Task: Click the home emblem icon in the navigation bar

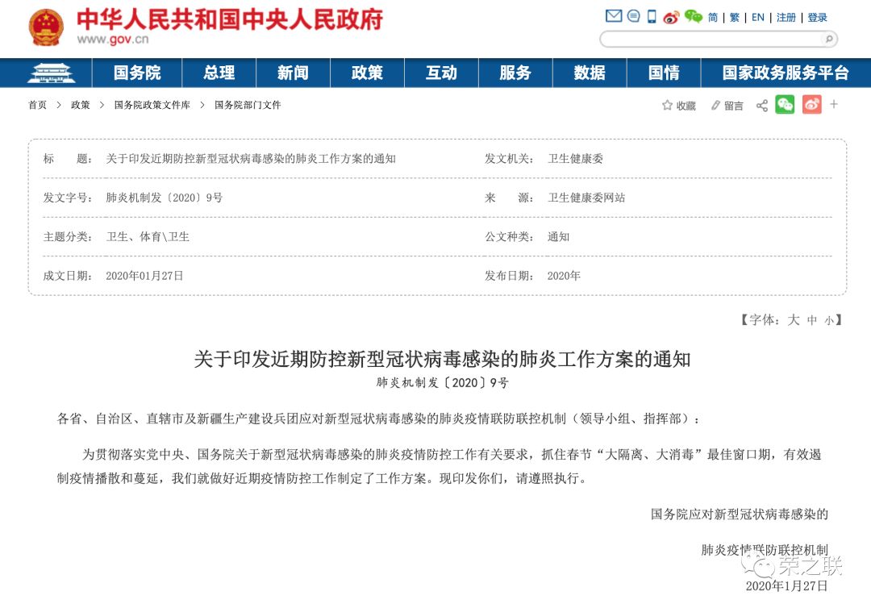Action: click(51, 73)
